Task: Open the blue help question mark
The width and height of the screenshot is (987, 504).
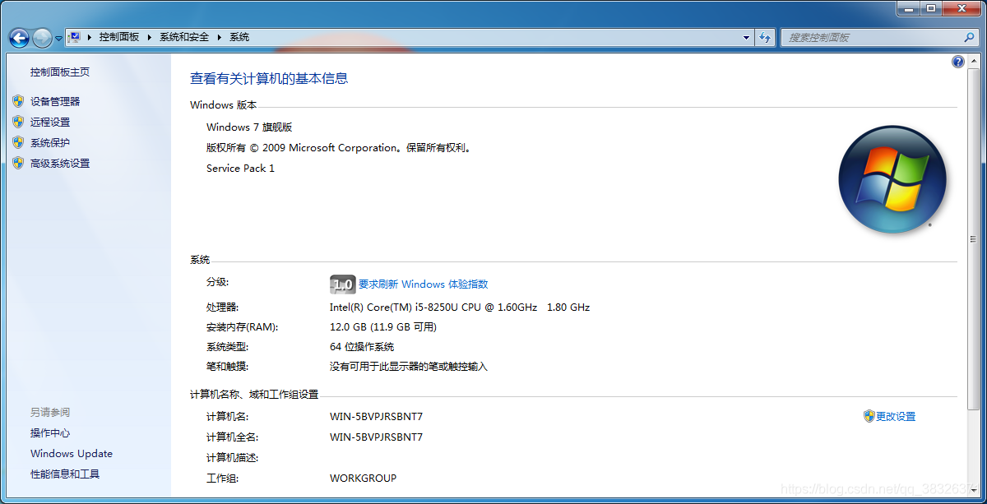Action: click(x=958, y=62)
